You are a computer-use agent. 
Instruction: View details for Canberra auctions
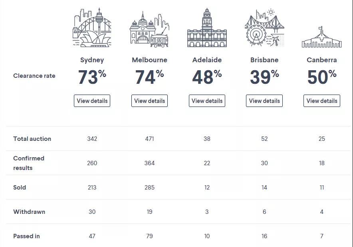(322, 101)
